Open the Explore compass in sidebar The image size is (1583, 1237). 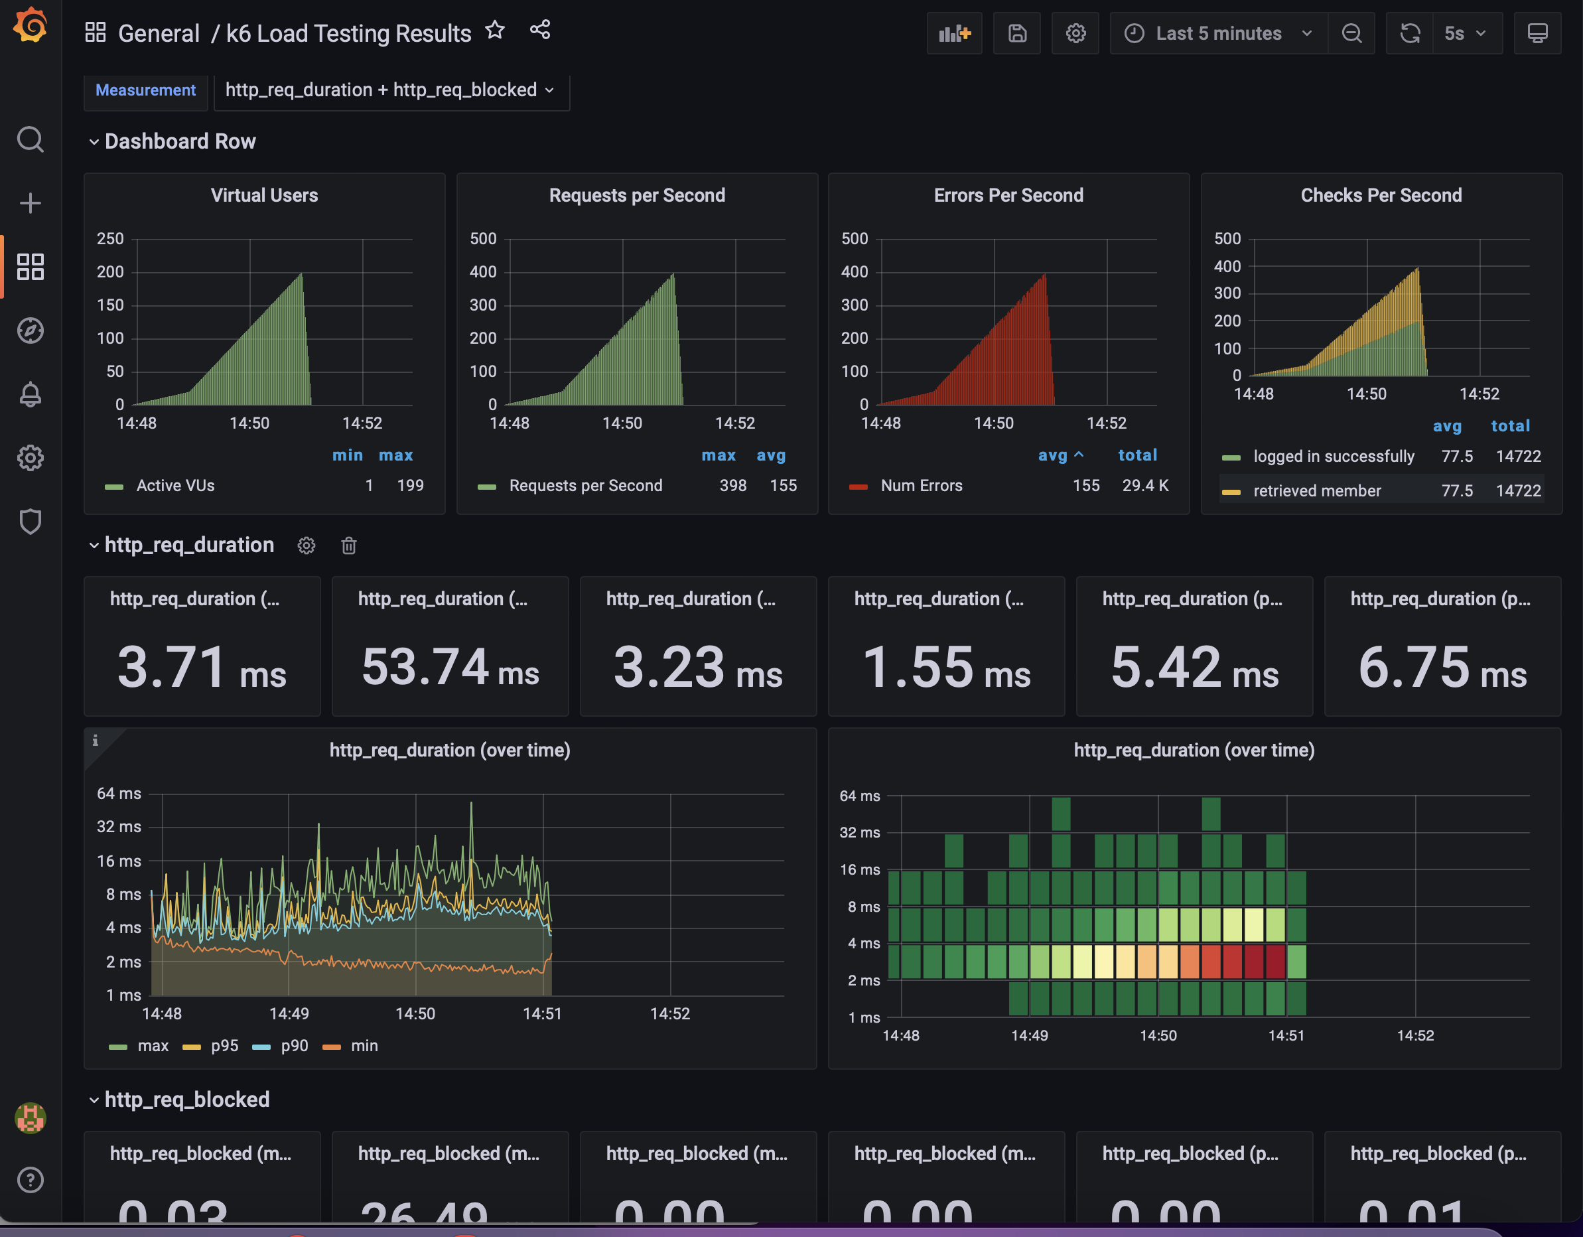[x=31, y=330]
